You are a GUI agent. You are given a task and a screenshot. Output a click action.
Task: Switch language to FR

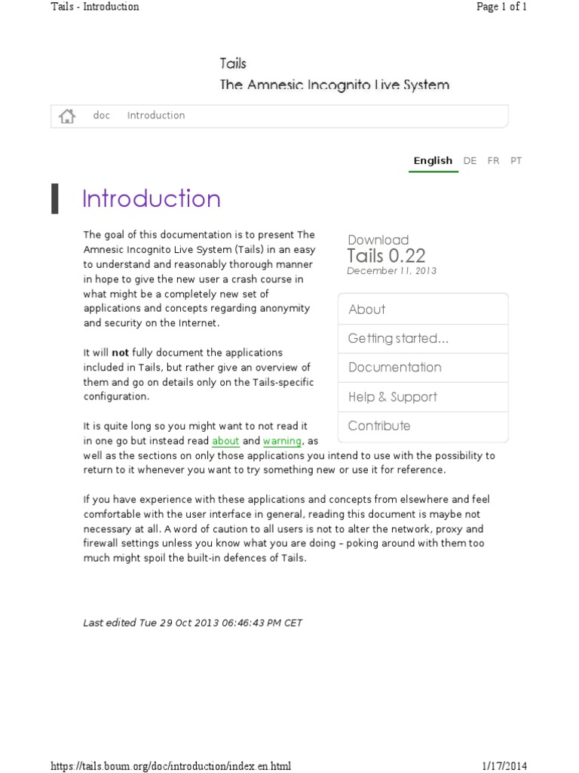point(493,161)
